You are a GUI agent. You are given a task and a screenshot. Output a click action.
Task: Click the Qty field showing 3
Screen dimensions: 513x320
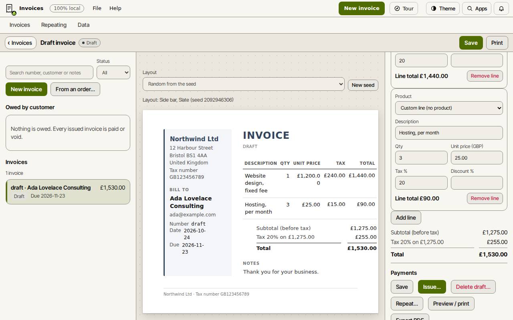coord(421,158)
